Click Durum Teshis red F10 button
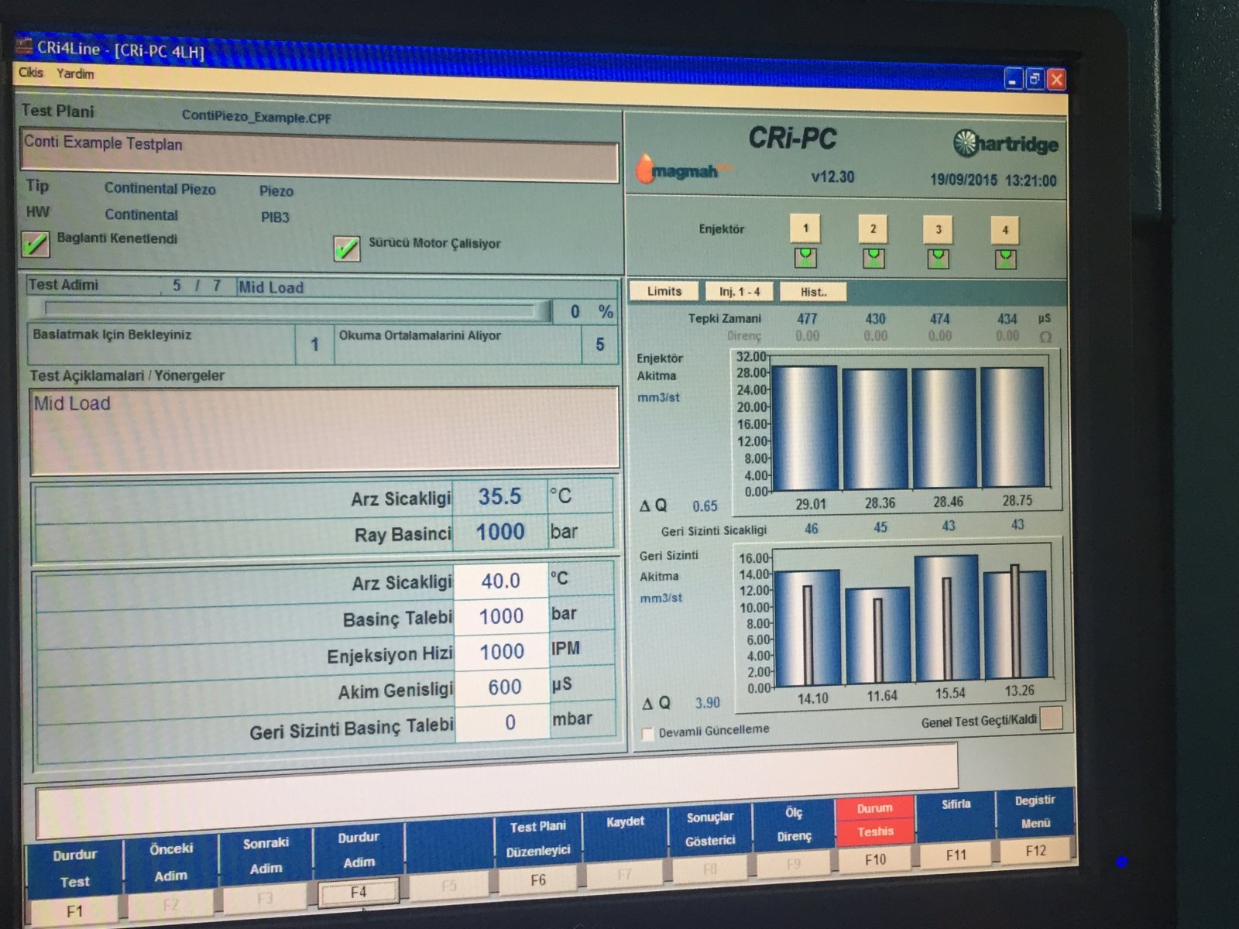 [x=875, y=832]
